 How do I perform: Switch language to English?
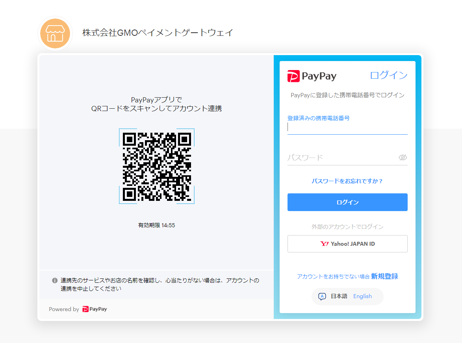[x=362, y=296]
